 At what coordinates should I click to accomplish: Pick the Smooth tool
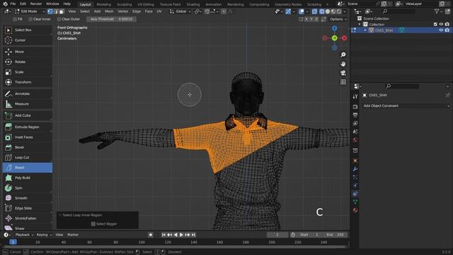(28, 198)
